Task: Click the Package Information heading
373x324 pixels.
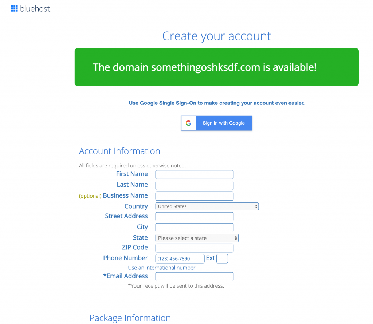Action: coord(130,318)
